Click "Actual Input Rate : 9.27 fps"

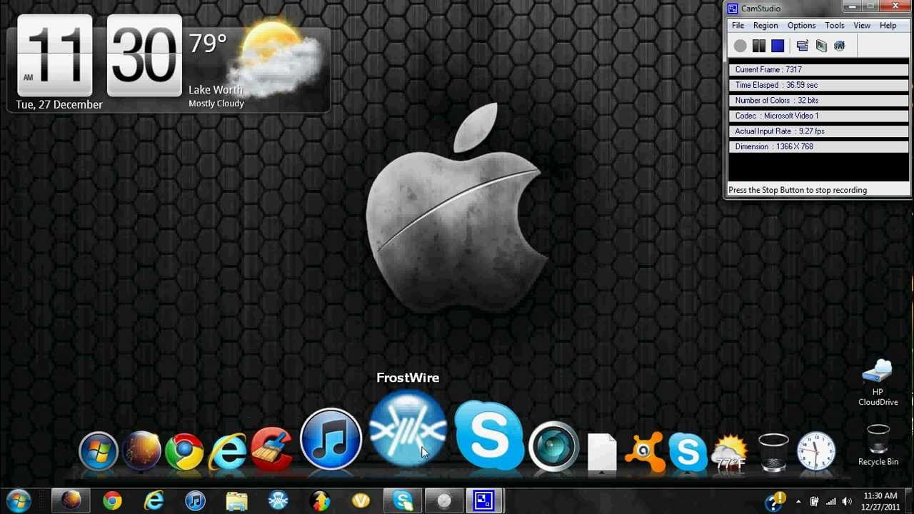pyautogui.click(x=818, y=131)
